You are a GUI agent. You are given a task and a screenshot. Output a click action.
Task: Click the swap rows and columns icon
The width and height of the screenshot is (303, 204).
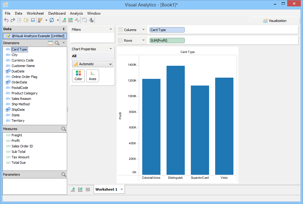(x=84, y=20)
